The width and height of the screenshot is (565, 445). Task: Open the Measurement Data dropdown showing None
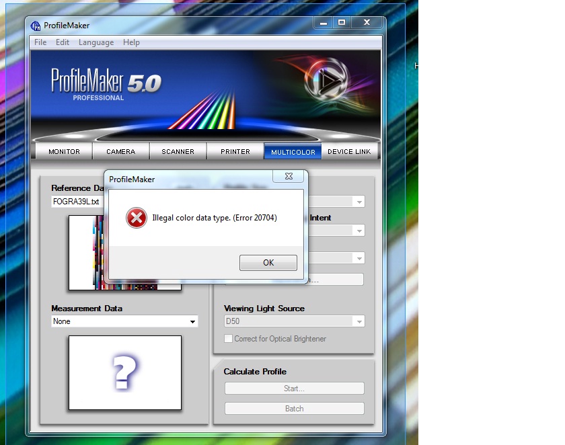[124, 321]
